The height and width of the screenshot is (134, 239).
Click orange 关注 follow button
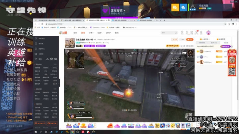[x=190, y=39]
